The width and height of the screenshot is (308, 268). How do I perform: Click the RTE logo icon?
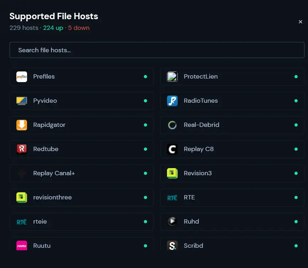172,198
